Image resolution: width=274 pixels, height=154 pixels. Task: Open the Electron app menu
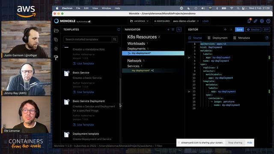click(67, 8)
